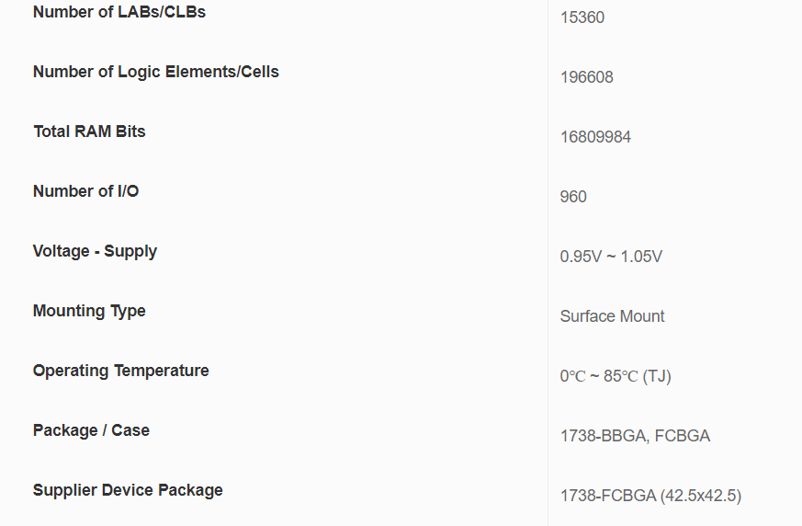
Task: Click the Total RAM Bits label
Action: pyautogui.click(x=89, y=131)
